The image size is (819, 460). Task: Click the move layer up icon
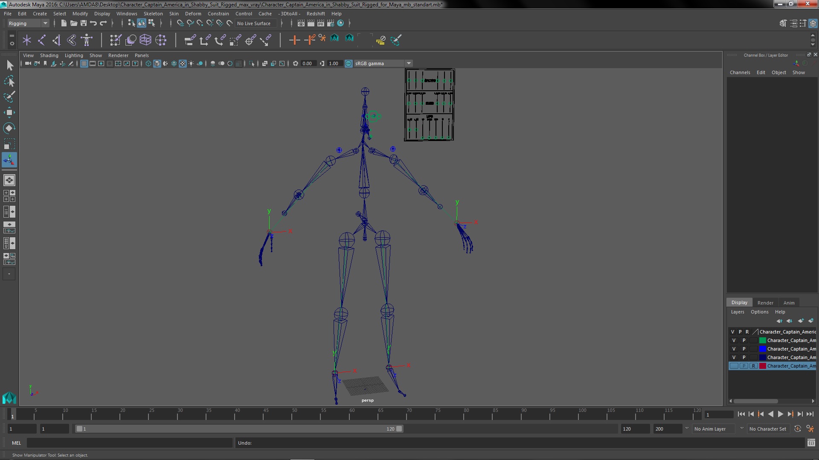779,321
